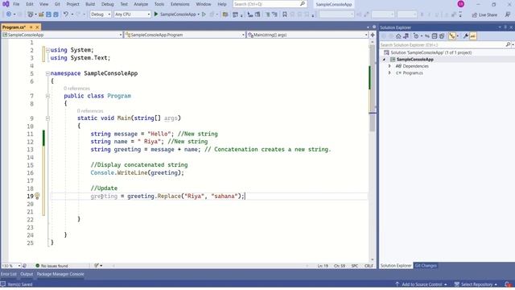Collapse the SampleConsoleApp project node

pos(384,60)
